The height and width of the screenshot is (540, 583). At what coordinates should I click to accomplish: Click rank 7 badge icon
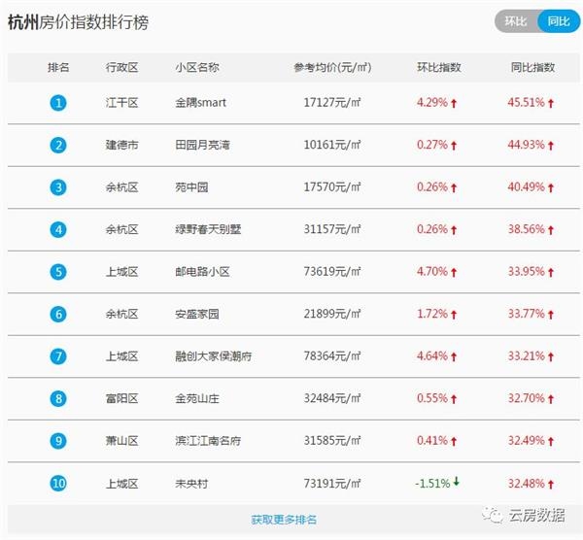[58, 356]
